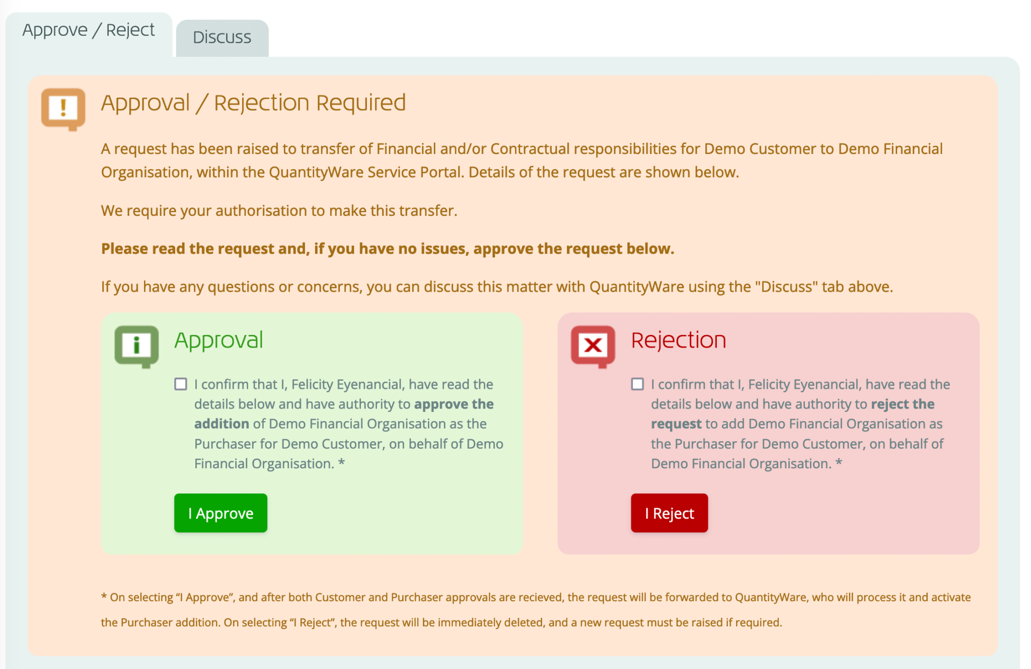Select the Approve / Reject tab
Screen dimensions: 1031x669
89,30
